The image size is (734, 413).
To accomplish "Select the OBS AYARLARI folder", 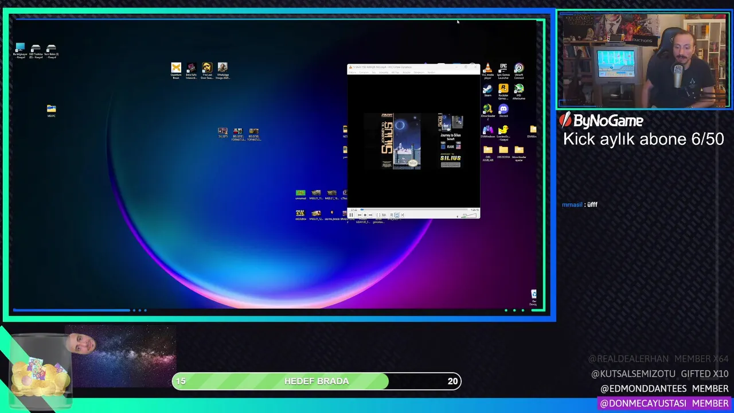I will pos(487,153).
